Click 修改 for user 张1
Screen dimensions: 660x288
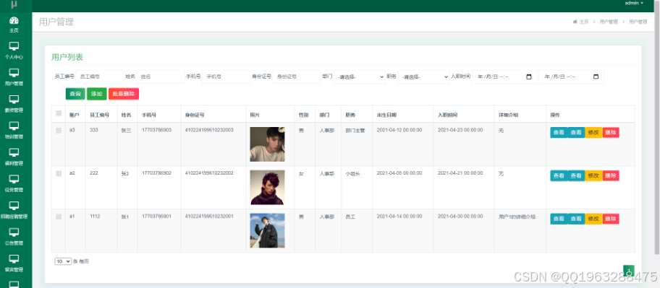click(x=593, y=219)
